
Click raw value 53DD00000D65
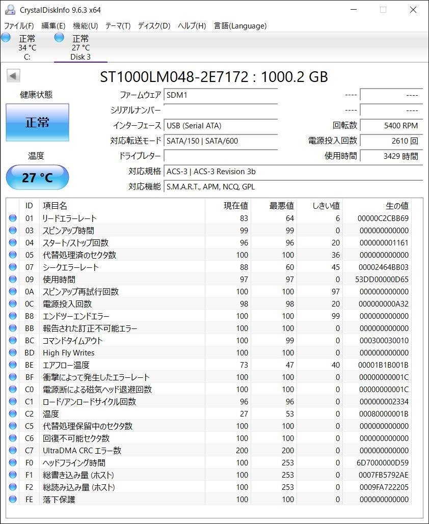pyautogui.click(x=382, y=280)
